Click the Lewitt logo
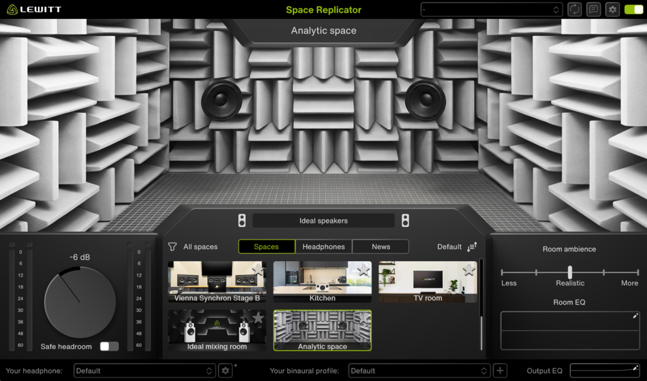Viewport: 647px width, 381px height. click(x=34, y=9)
